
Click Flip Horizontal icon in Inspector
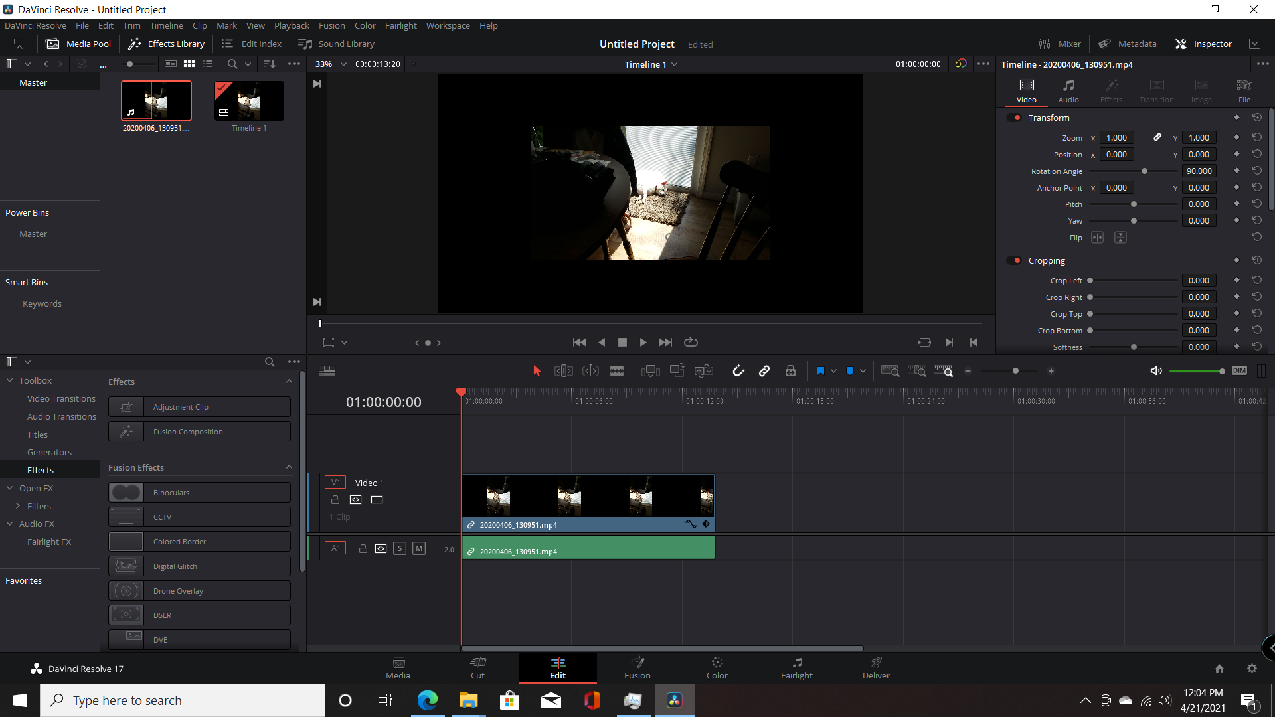click(1097, 238)
